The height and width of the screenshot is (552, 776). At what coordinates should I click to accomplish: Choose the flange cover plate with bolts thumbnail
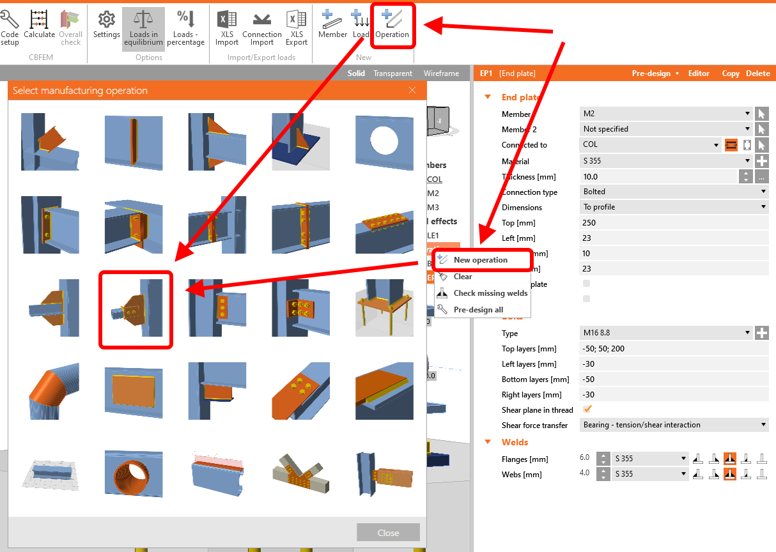384,225
